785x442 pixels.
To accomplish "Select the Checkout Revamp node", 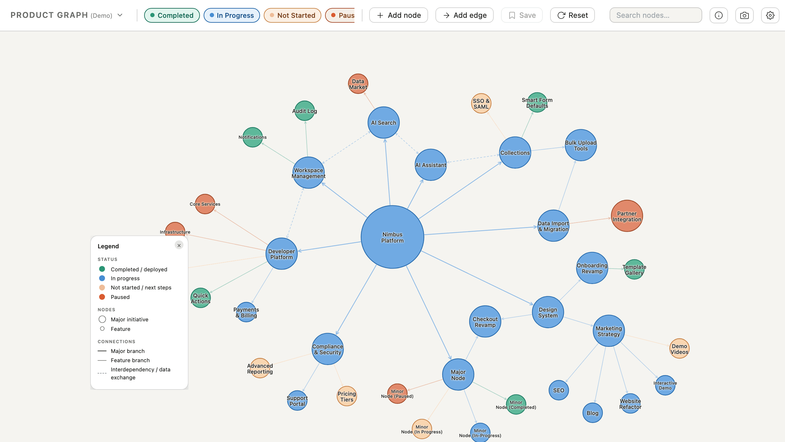I will click(x=485, y=322).
